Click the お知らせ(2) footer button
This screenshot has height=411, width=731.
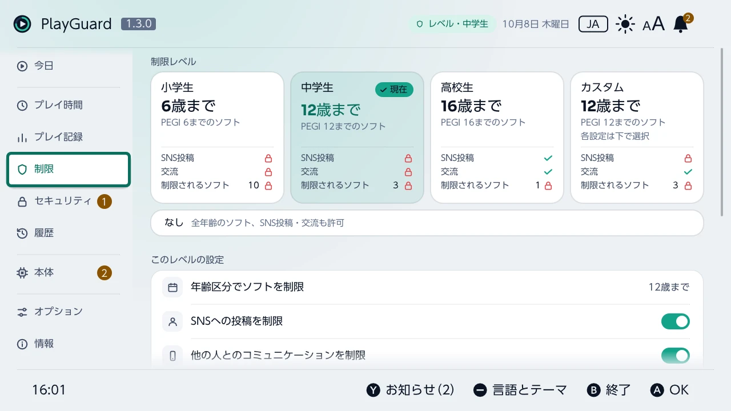point(411,390)
